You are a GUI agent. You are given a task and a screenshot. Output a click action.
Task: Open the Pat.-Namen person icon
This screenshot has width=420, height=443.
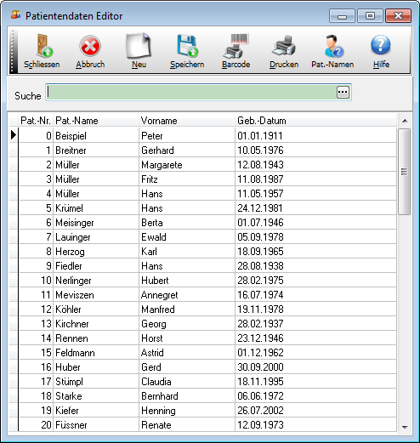pyautogui.click(x=333, y=46)
